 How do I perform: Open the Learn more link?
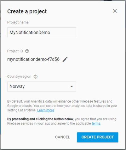(46, 110)
